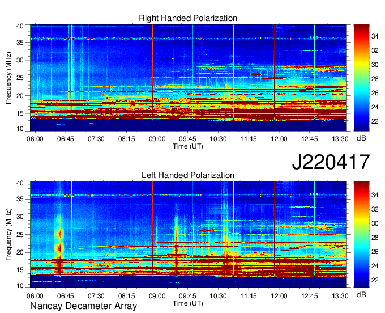Click the "40" frequency tick of Right Handed plot
This screenshot has height=313, width=385.
click(x=20, y=26)
